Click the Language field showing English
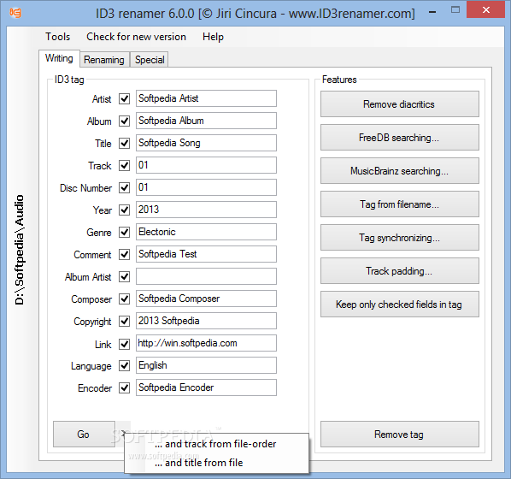This screenshot has width=511, height=479. pos(206,365)
